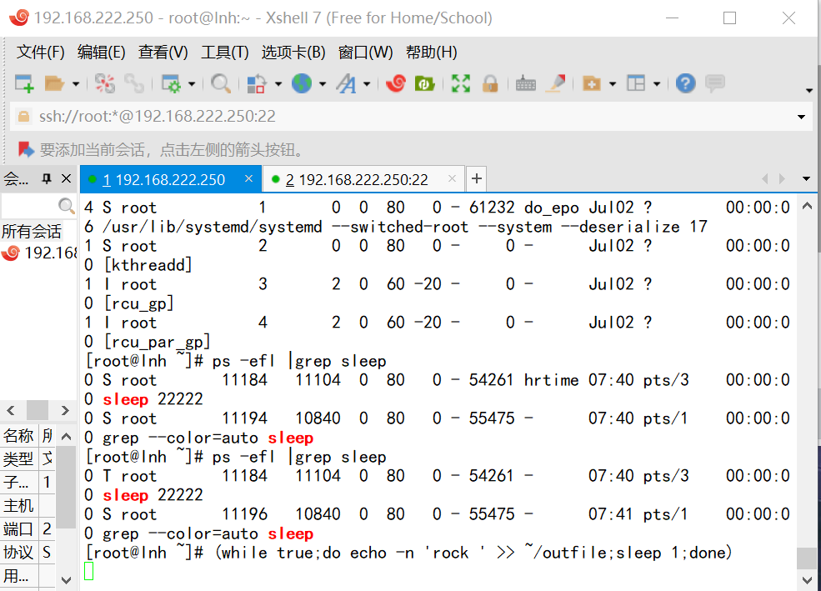This screenshot has height=591, width=821.
Task: Open the 窗口(W) menu
Action: (x=365, y=53)
